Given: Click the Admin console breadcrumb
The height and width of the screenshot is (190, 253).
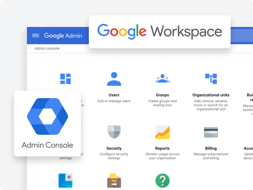Looking at the screenshot, I should 47,48.
